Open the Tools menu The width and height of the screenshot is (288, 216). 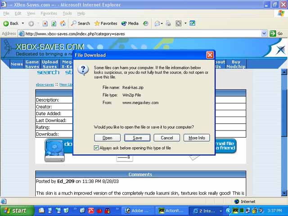tap(67, 13)
